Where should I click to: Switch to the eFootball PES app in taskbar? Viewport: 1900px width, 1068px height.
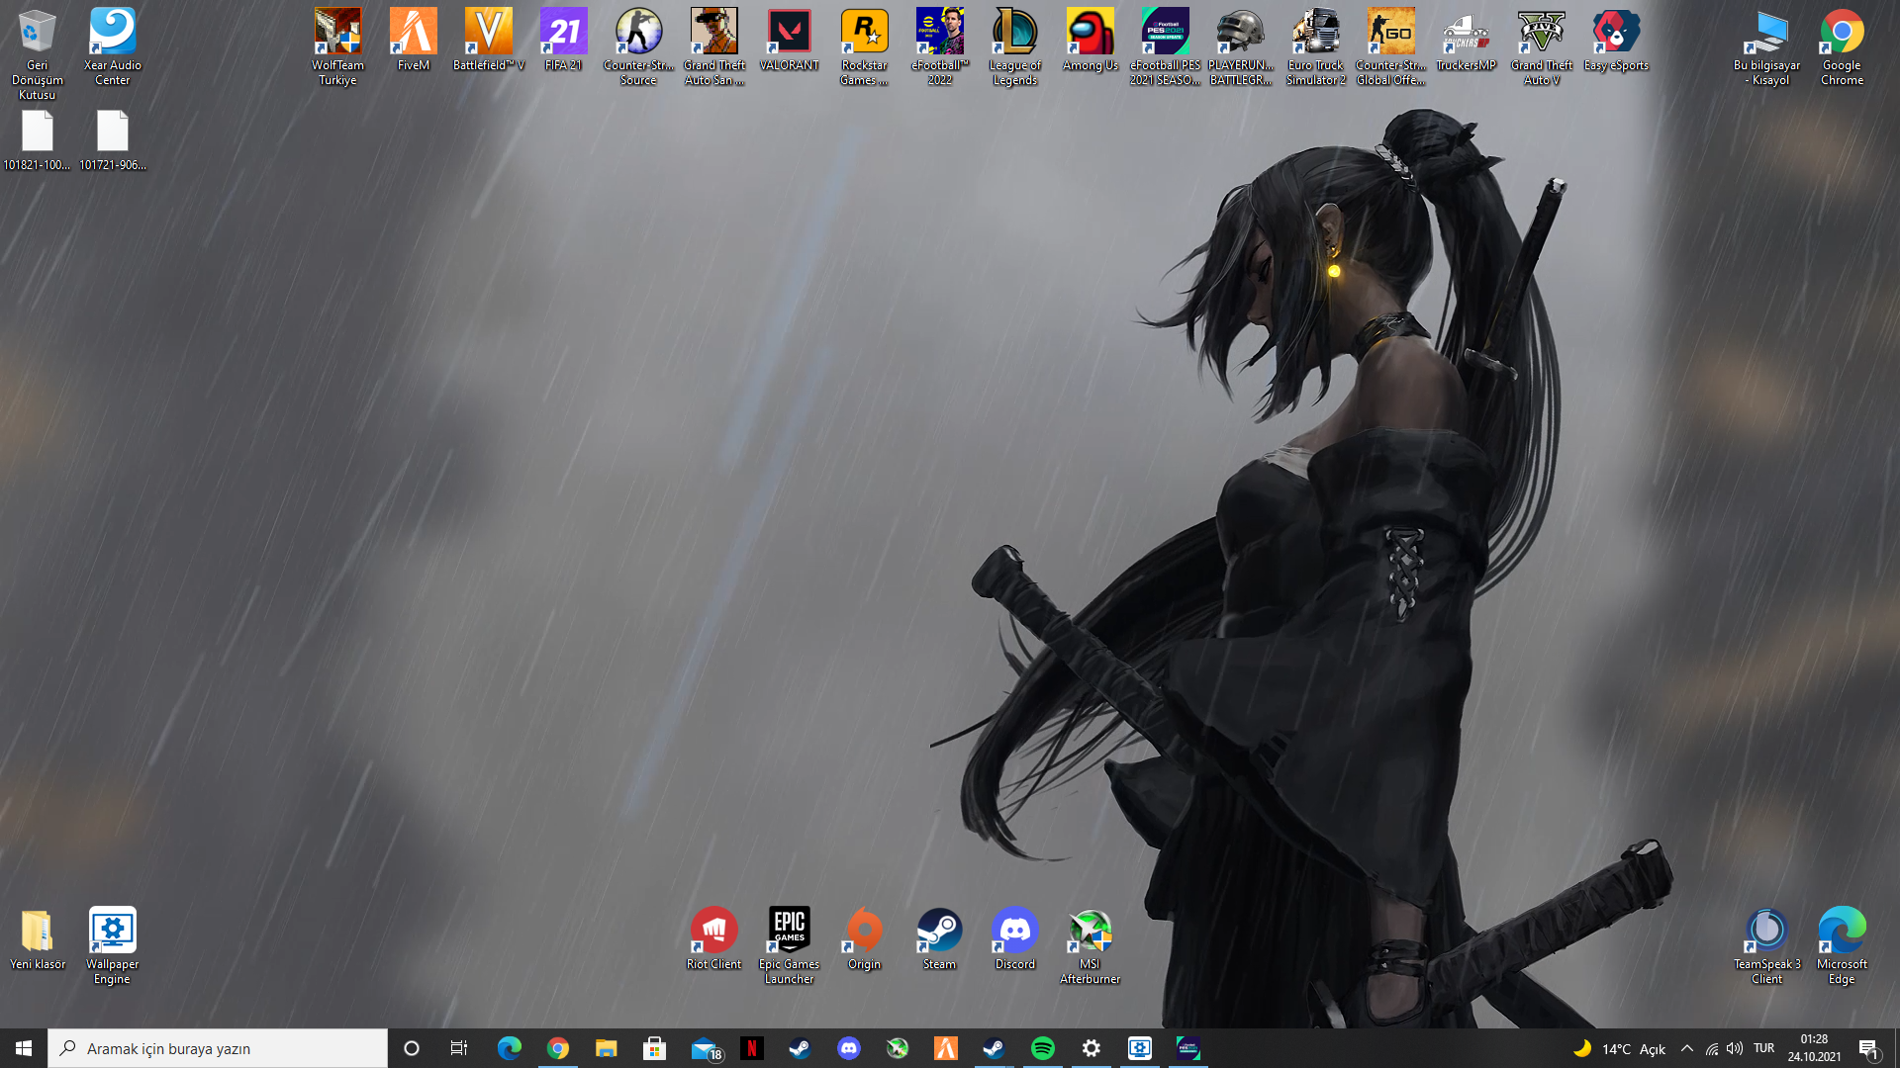pyautogui.click(x=1188, y=1048)
